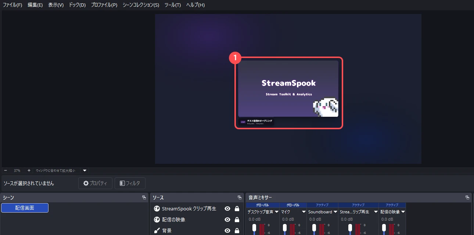The width and height of the screenshot is (474, 235).
Task: Click browser source icon of StreamSpook クリップ再生
Action: click(x=157, y=209)
